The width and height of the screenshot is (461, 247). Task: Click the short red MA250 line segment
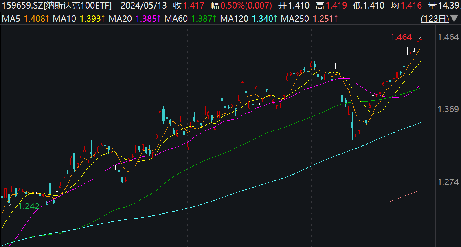point(406,195)
